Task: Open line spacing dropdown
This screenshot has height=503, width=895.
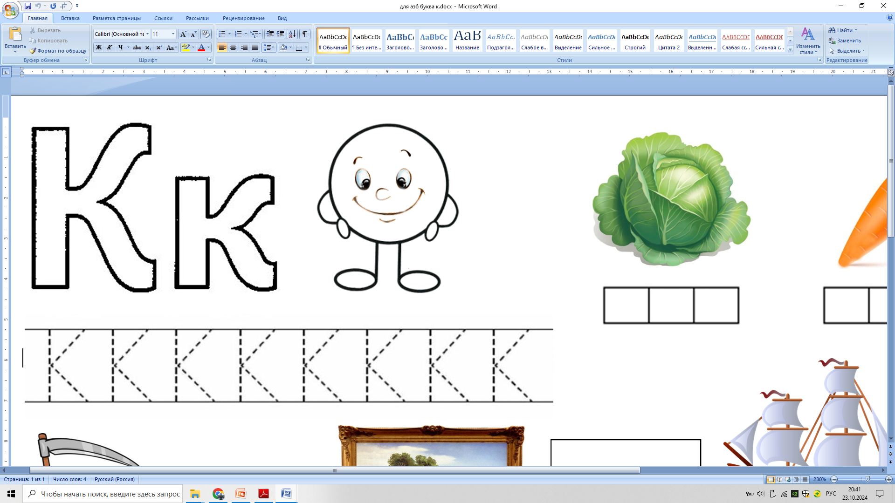Action: tap(268, 48)
